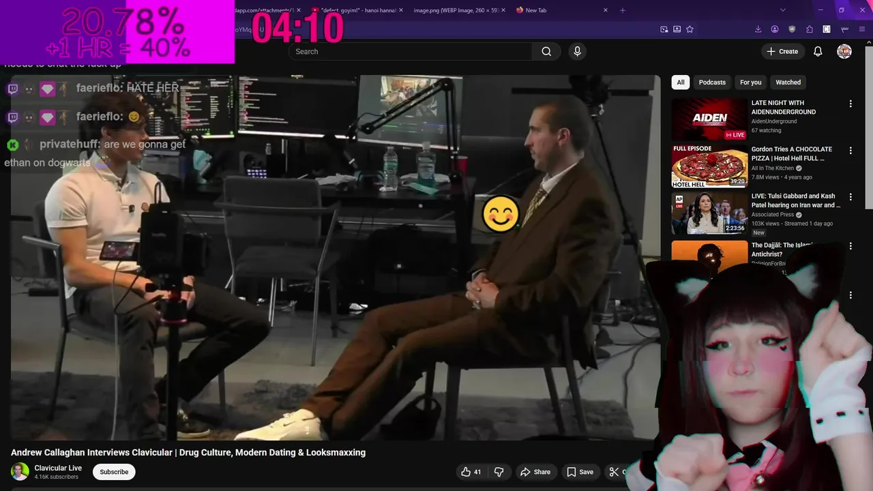The image size is (873, 491).
Task: Create a clip with the scissors button
Action: point(614,472)
